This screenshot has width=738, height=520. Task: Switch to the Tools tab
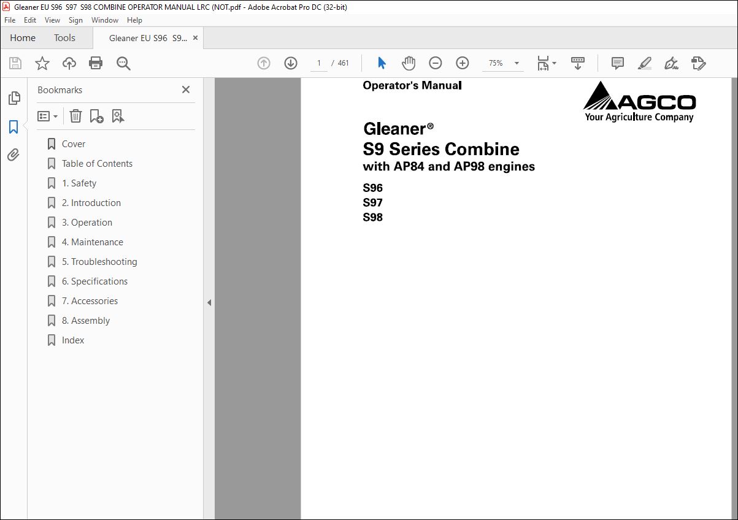64,38
